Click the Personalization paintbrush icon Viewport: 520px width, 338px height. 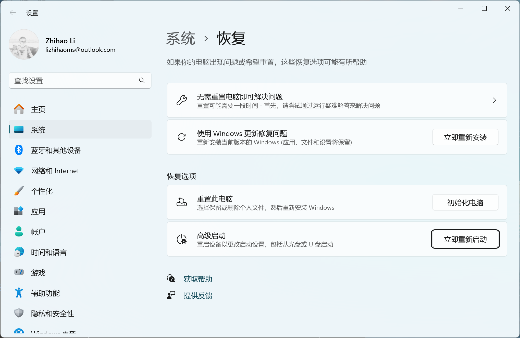click(19, 191)
